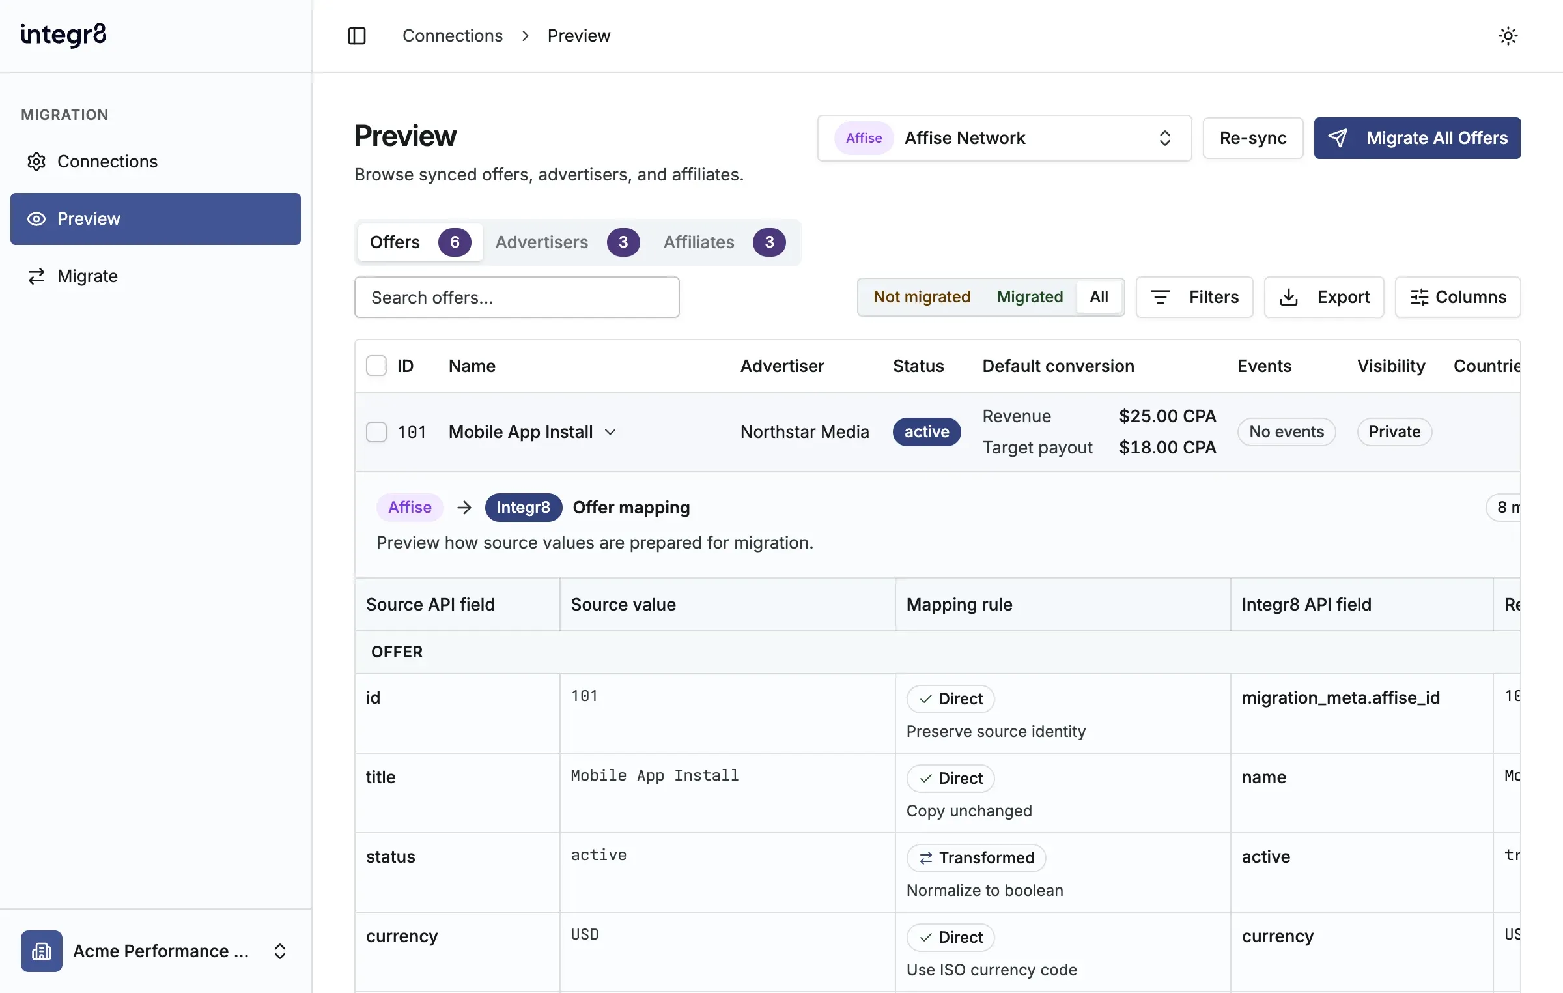Open Migrate in the sidebar
Screen dimensions: 1563x993
[x=156, y=276]
